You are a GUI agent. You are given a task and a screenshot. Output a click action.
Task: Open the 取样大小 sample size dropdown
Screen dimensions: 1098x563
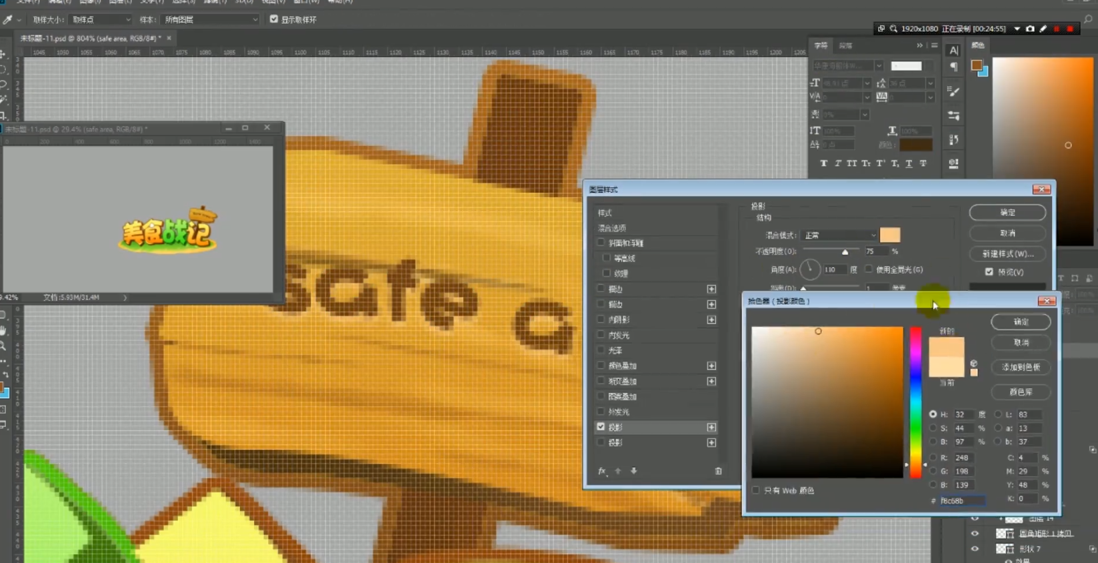tap(100, 20)
